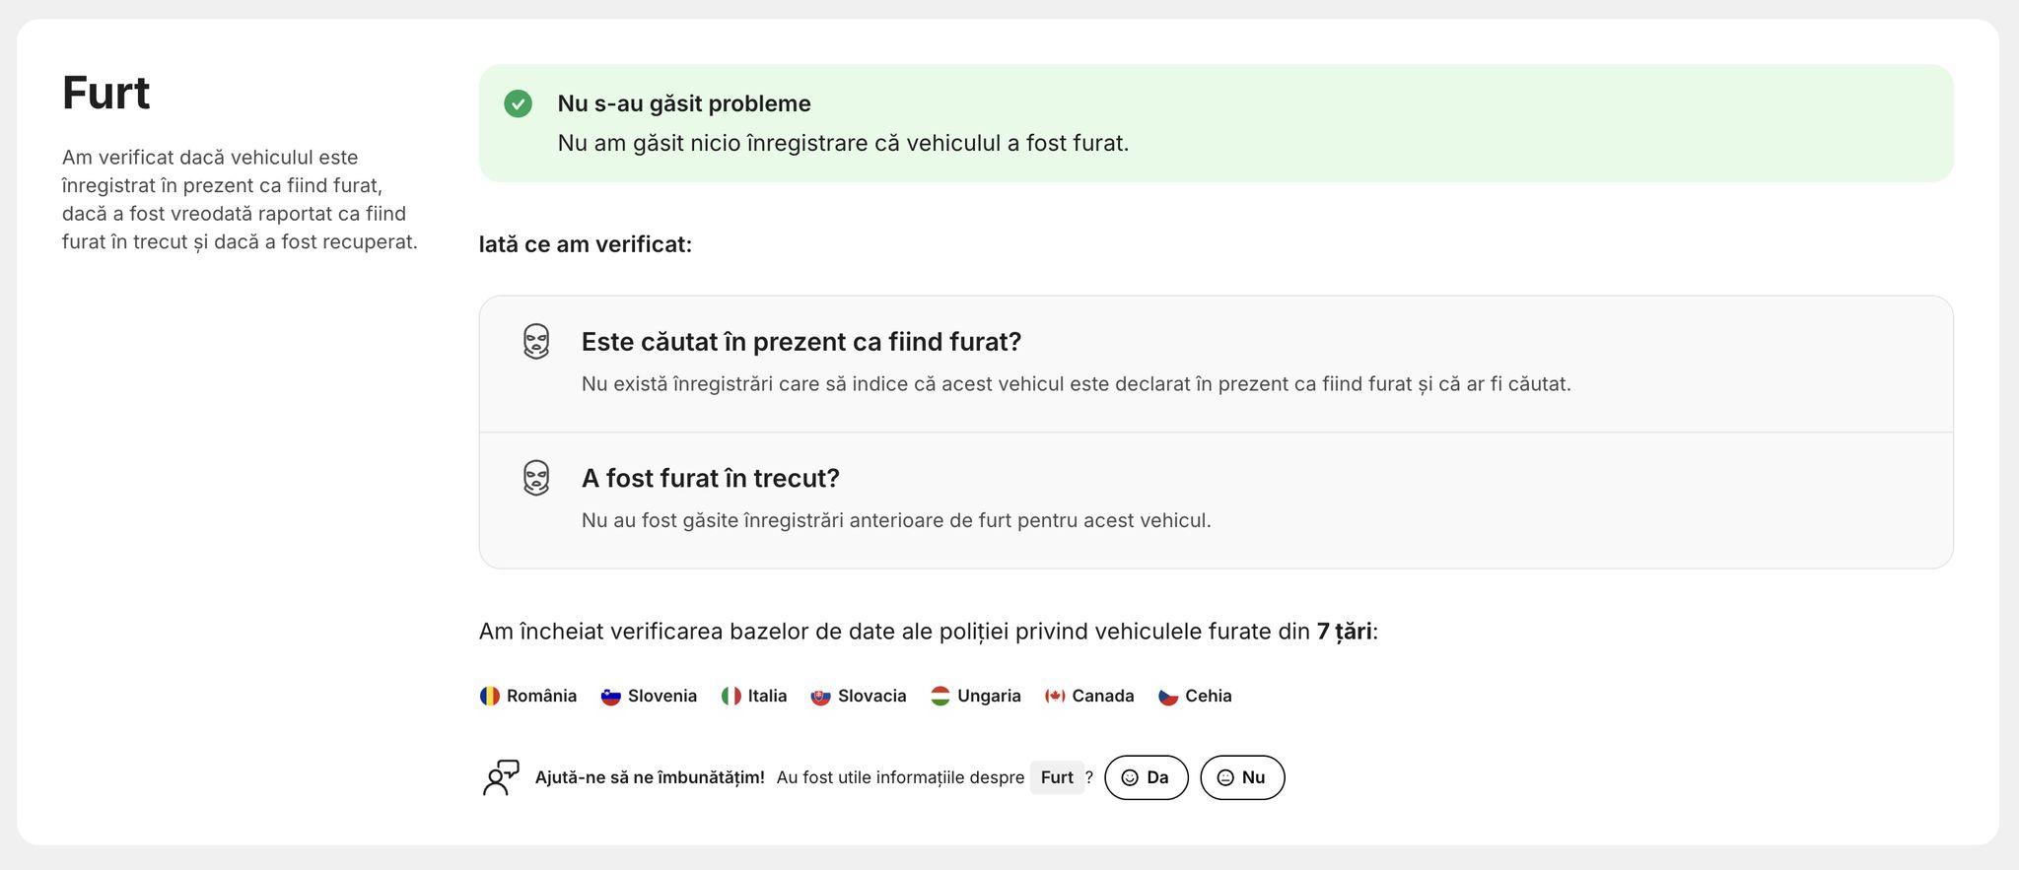
Task: Click the Slovacia flag icon
Action: pos(821,696)
